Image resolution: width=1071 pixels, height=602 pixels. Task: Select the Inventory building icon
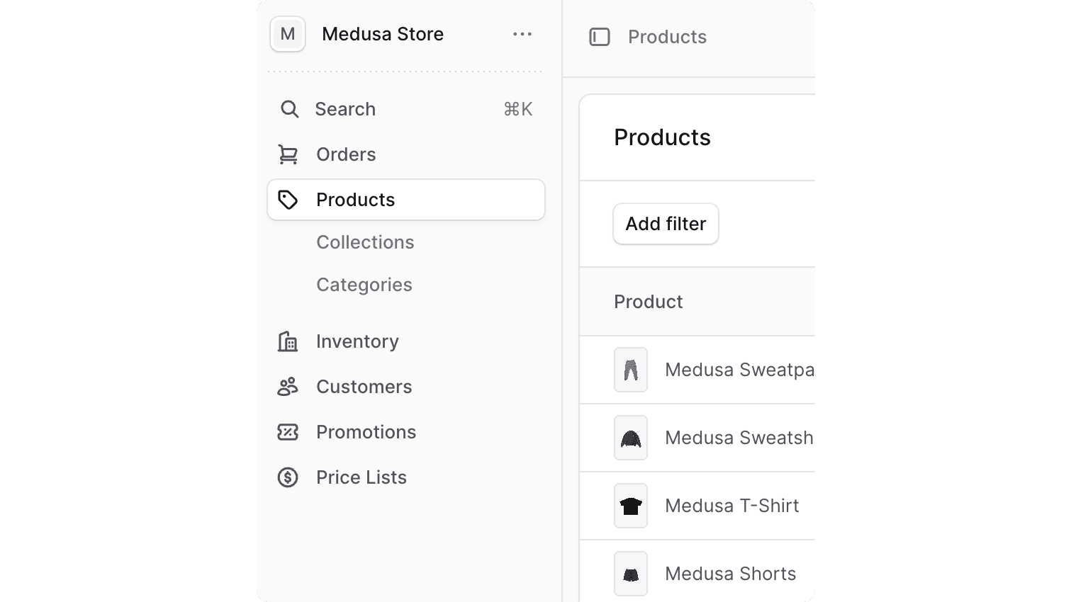click(x=288, y=341)
